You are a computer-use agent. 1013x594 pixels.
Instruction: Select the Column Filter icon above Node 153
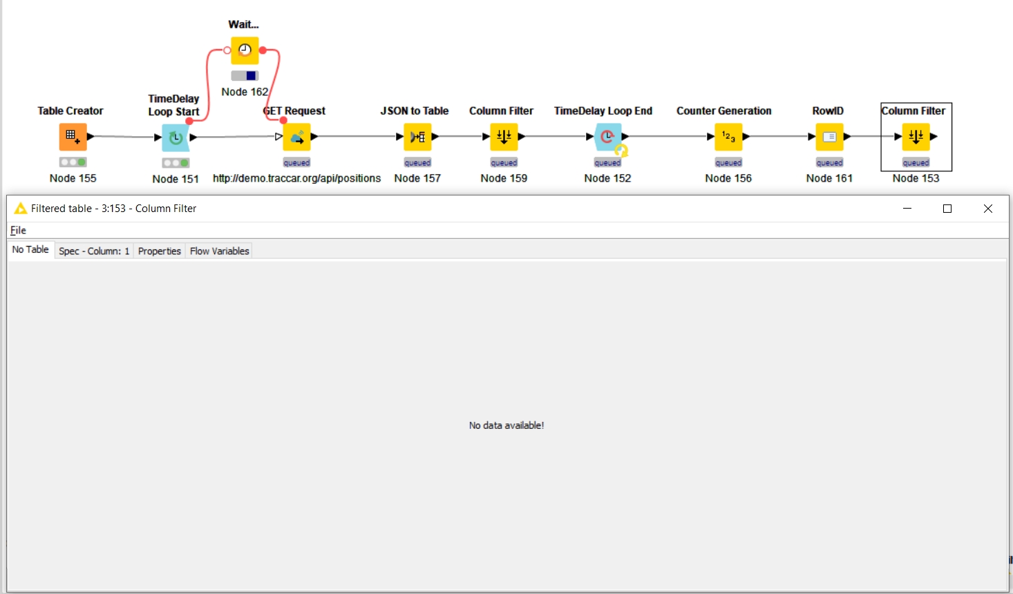tap(916, 137)
